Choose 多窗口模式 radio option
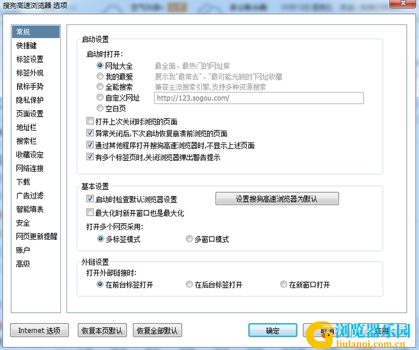Screen dimensions: 419x350 189,239
